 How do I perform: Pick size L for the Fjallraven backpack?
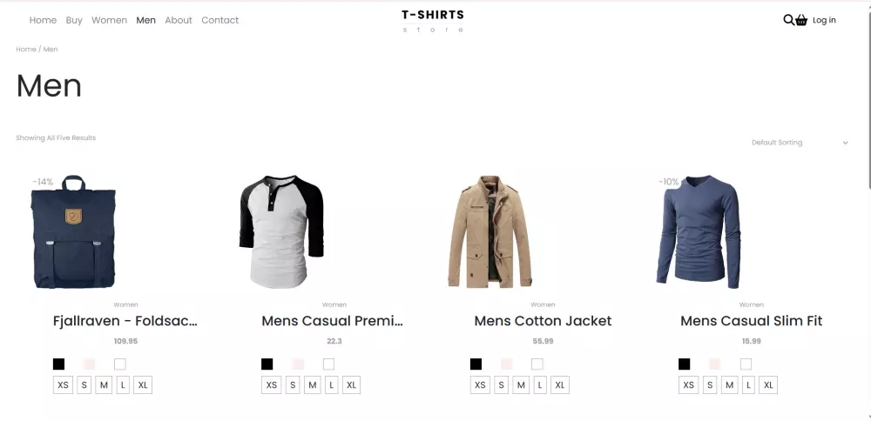[x=124, y=385]
